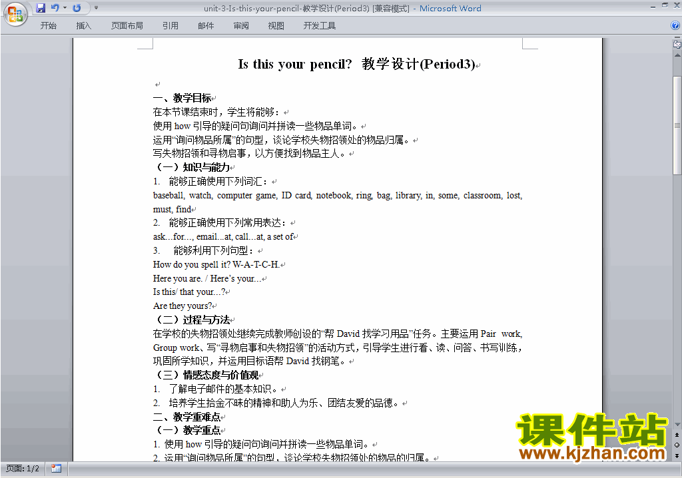
Task: Open the undo history dropdown arrow
Action: 65,8
